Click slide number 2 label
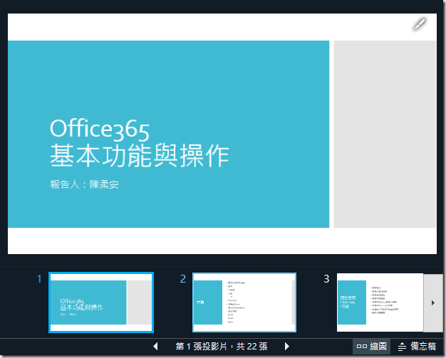 [183, 279]
